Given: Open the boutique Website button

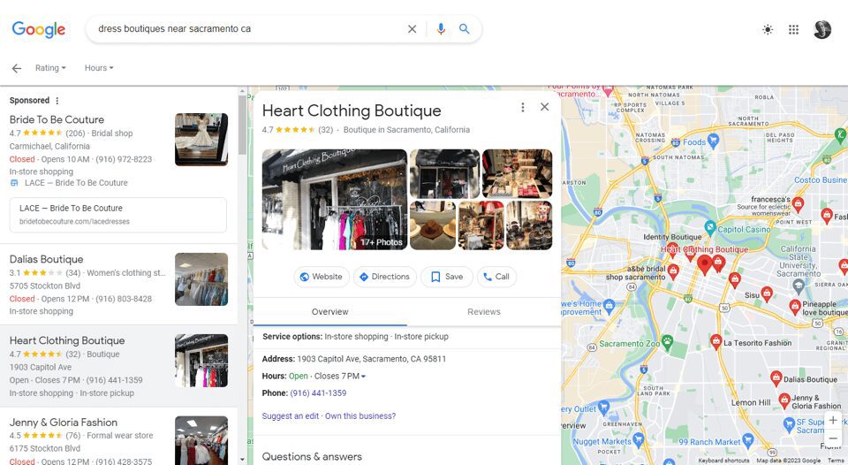Looking at the screenshot, I should click(322, 277).
